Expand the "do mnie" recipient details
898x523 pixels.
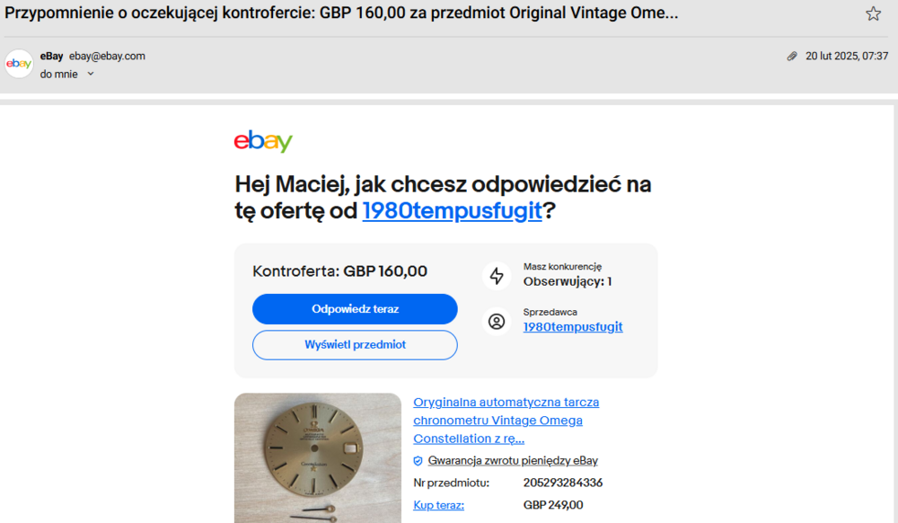click(90, 74)
